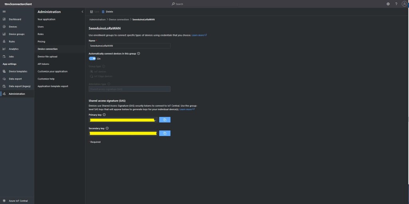The image size is (409, 204).
Task: Open Device templates in left sidebar
Action: point(18,72)
